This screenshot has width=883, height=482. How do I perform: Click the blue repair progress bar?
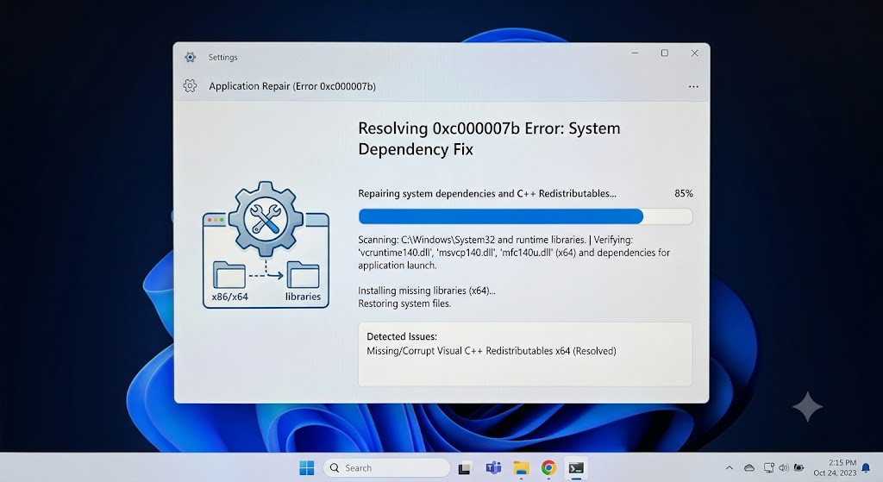tap(525, 216)
